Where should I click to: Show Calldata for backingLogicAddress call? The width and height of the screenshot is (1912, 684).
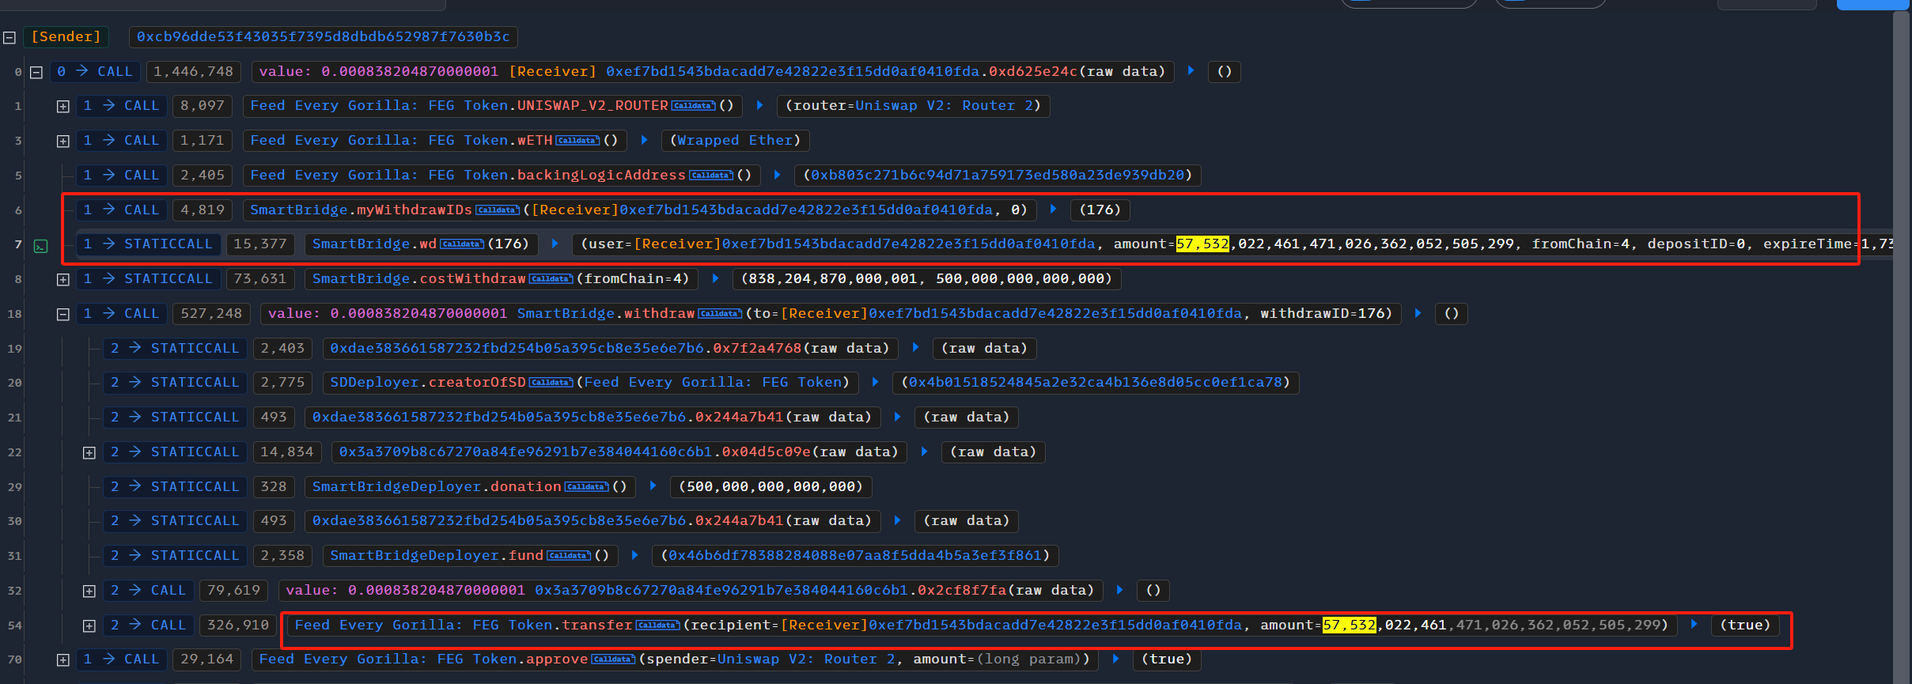tap(711, 176)
